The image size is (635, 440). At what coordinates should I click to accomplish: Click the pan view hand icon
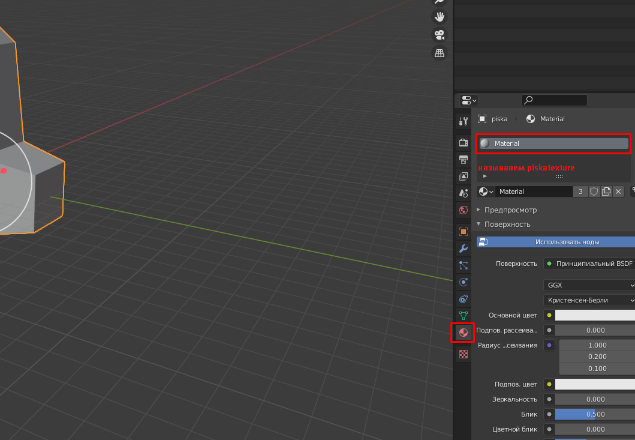point(440,16)
